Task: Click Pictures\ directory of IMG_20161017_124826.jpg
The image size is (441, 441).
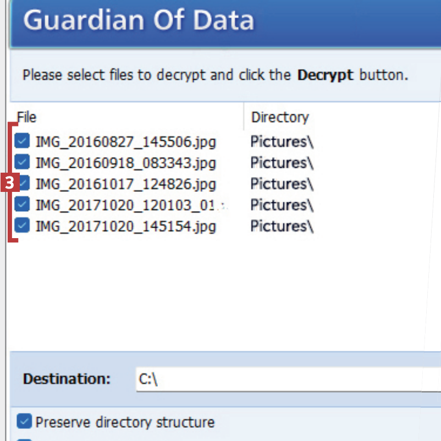Action: point(282,184)
